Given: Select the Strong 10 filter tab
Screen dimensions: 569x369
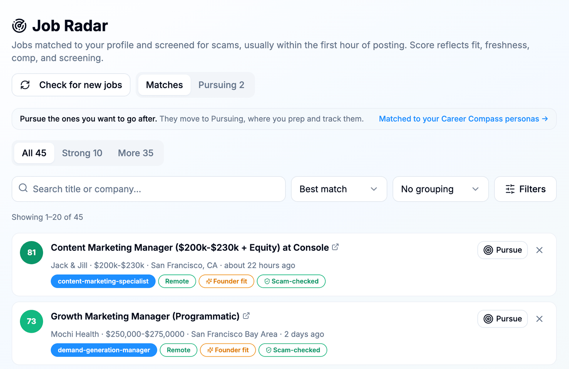Looking at the screenshot, I should click(x=82, y=153).
